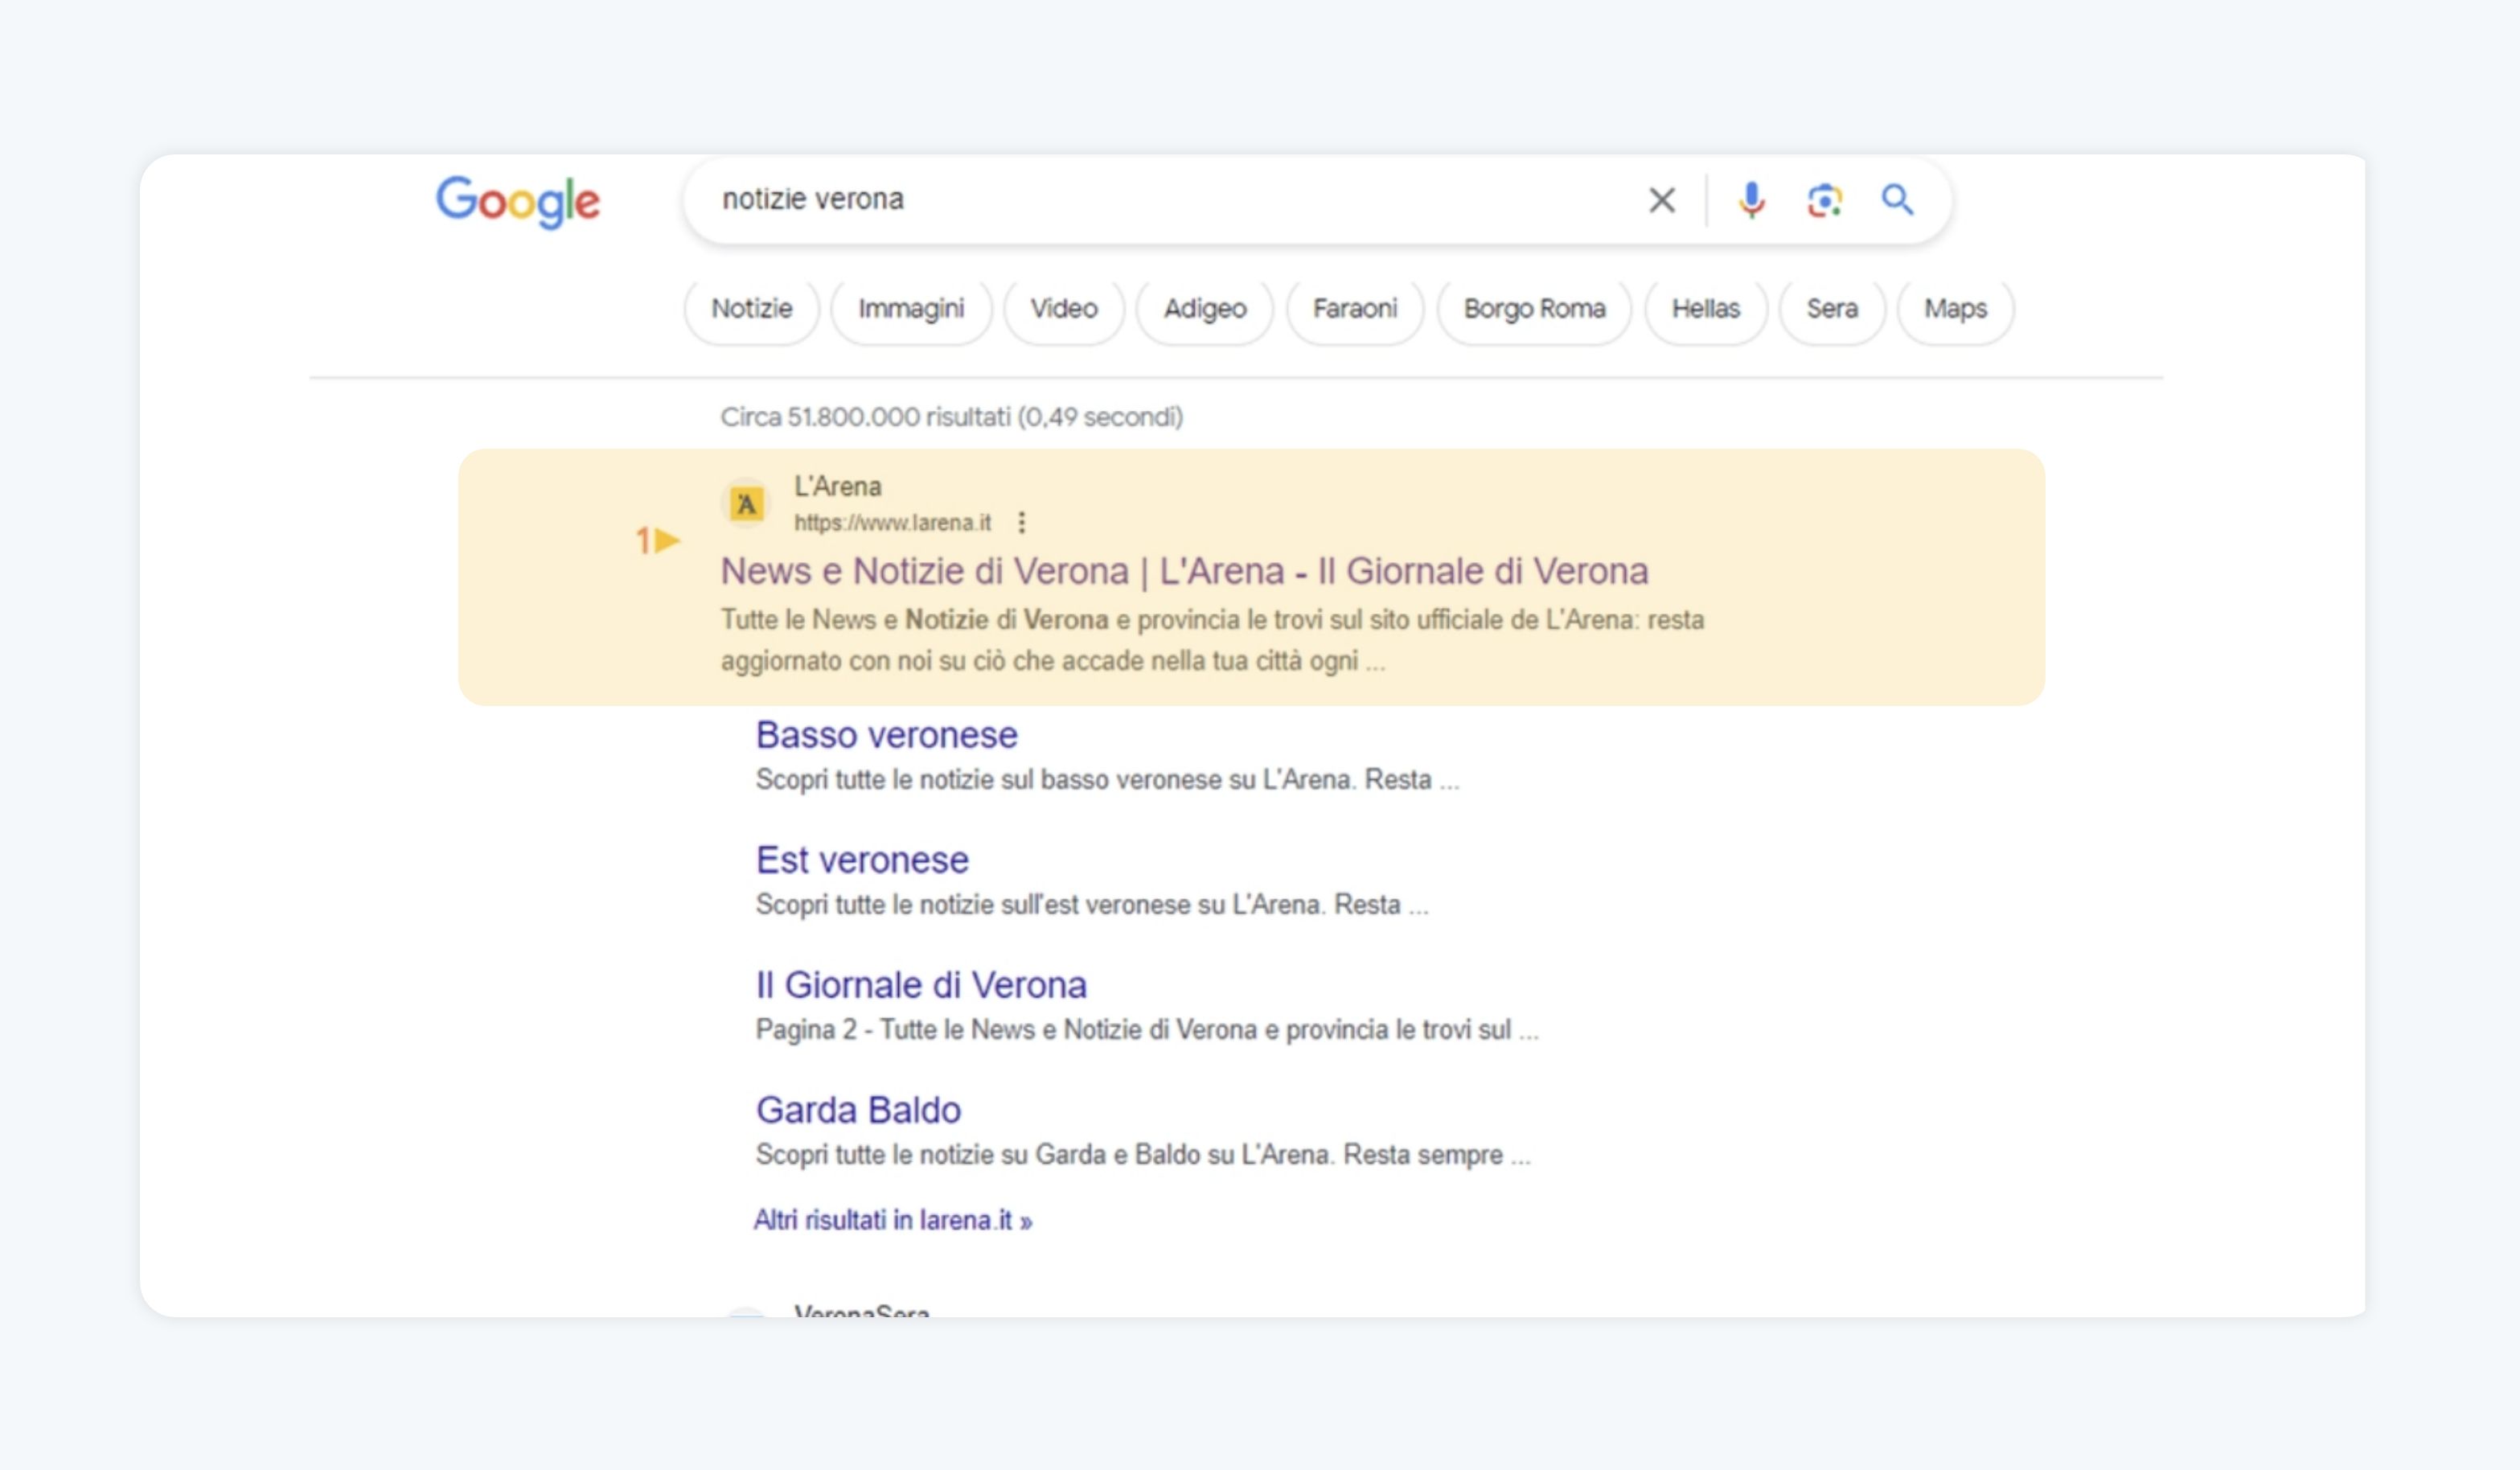Click 'Scopri tutte le notizie sul basso veronese' snippet

(x=1107, y=780)
